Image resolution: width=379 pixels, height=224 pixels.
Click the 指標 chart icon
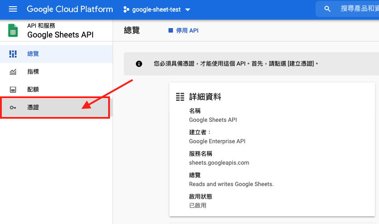click(x=13, y=72)
